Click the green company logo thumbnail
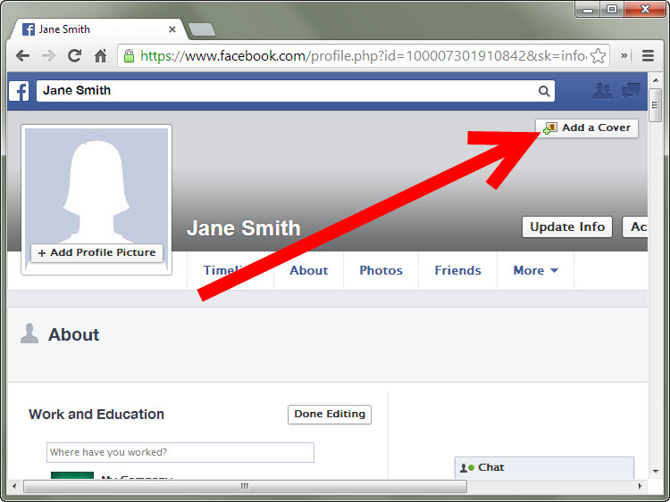 pyautogui.click(x=72, y=475)
